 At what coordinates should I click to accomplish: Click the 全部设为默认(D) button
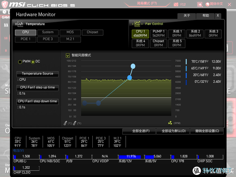173,131
